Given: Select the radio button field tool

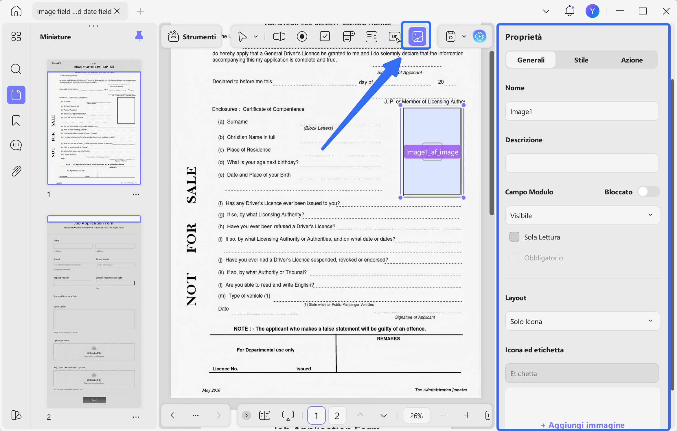Looking at the screenshot, I should click(302, 36).
